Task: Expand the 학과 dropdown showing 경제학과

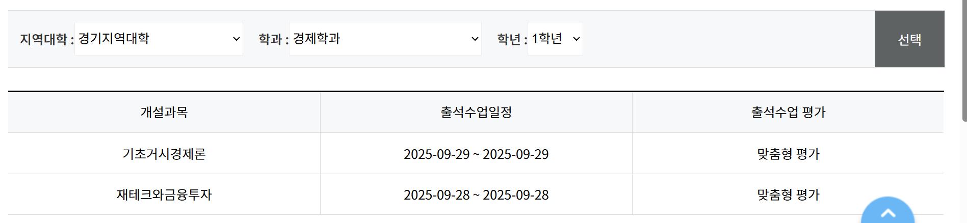Action: click(385, 39)
